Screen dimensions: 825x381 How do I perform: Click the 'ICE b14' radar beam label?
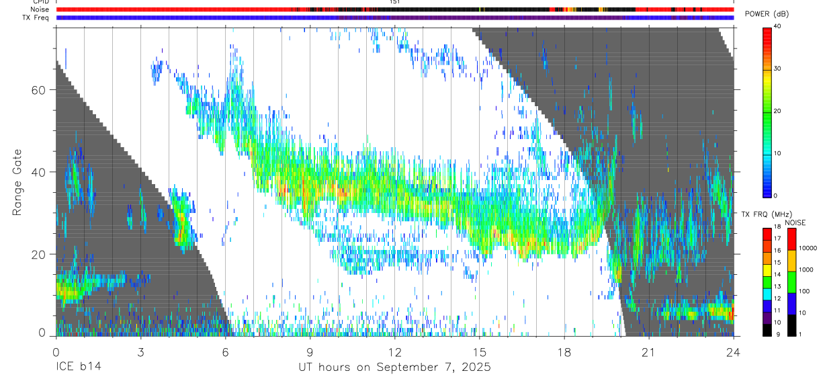[x=77, y=368]
